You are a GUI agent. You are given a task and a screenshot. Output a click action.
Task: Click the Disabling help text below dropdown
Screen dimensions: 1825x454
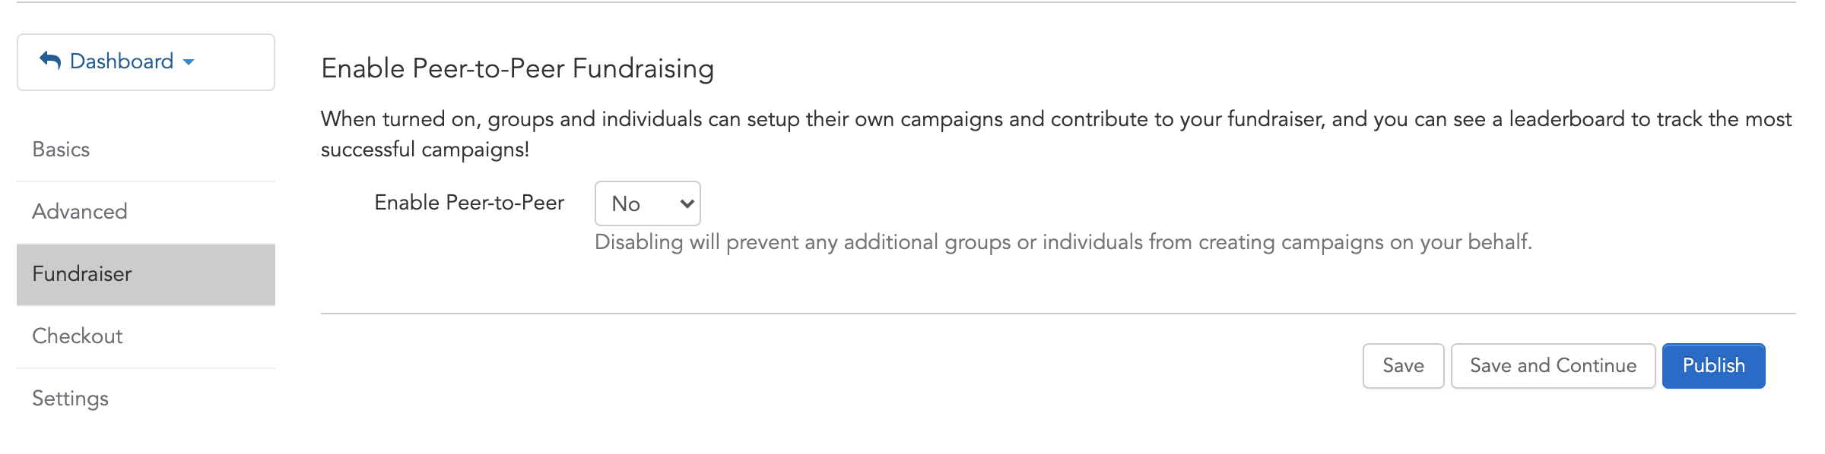pyautogui.click(x=1063, y=242)
